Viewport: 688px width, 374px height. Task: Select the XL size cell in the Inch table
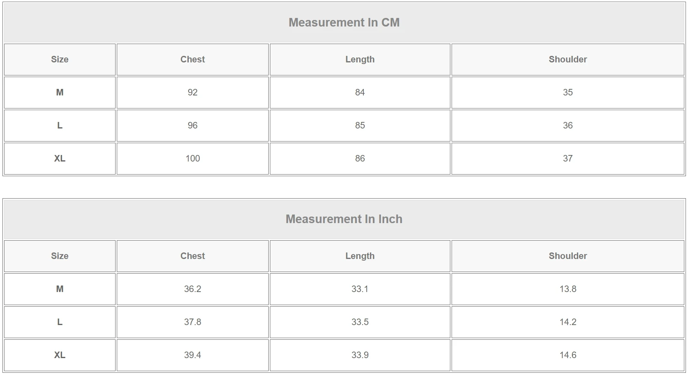(60, 355)
